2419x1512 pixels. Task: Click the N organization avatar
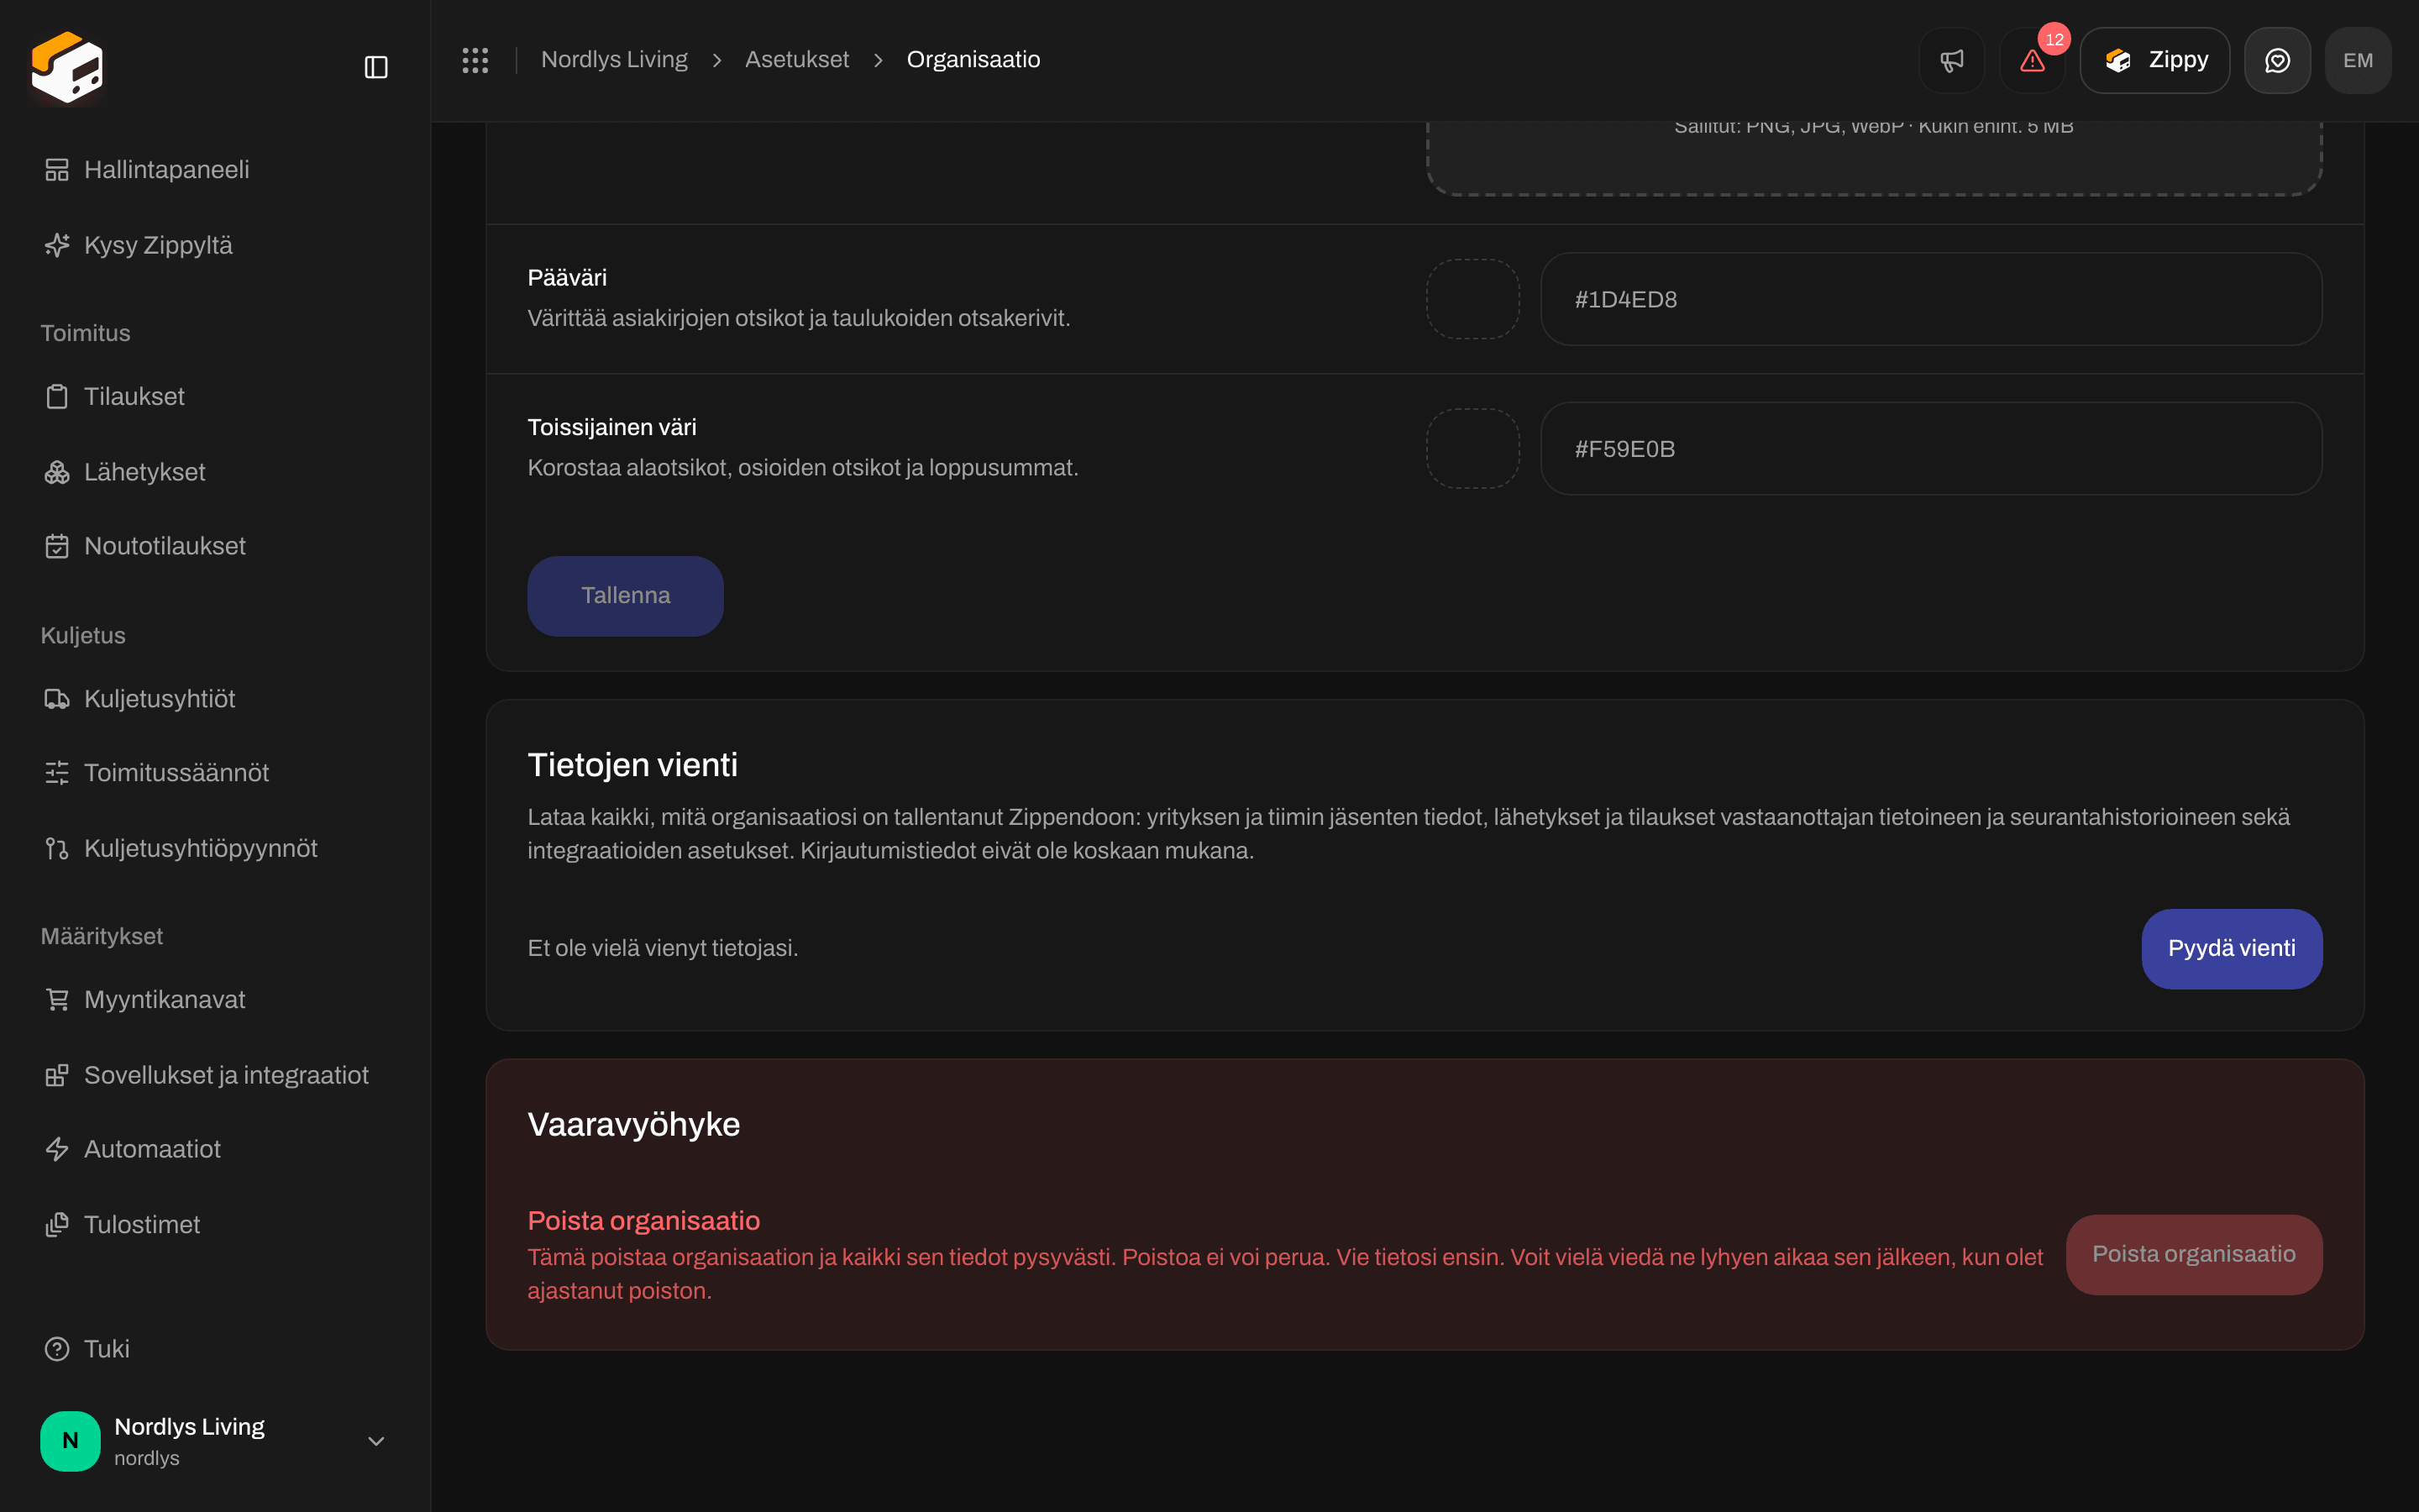coord(70,1441)
